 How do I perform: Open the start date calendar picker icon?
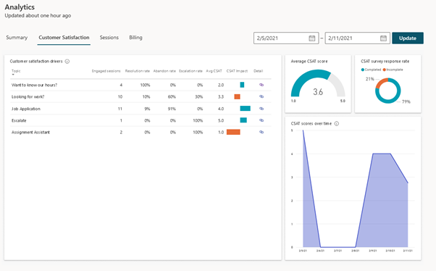tap(312, 38)
